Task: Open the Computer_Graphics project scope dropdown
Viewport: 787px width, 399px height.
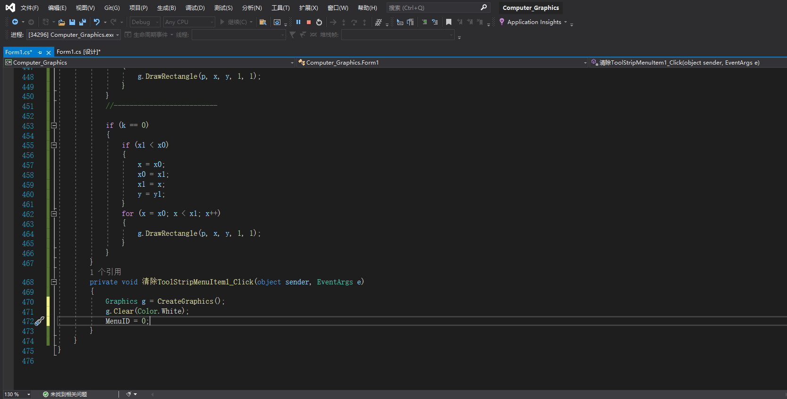Action: pos(149,63)
